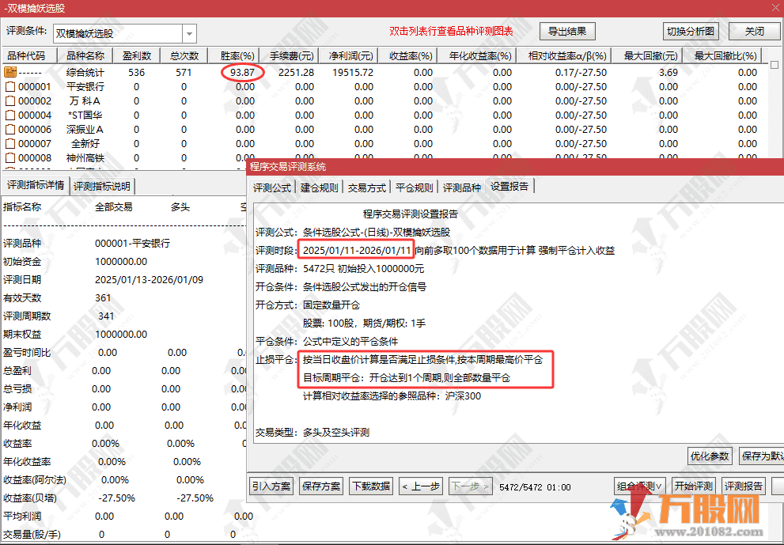Sort by clicking the 胜率(%) column header
Screen dimensions: 784x545
pyautogui.click(x=235, y=55)
